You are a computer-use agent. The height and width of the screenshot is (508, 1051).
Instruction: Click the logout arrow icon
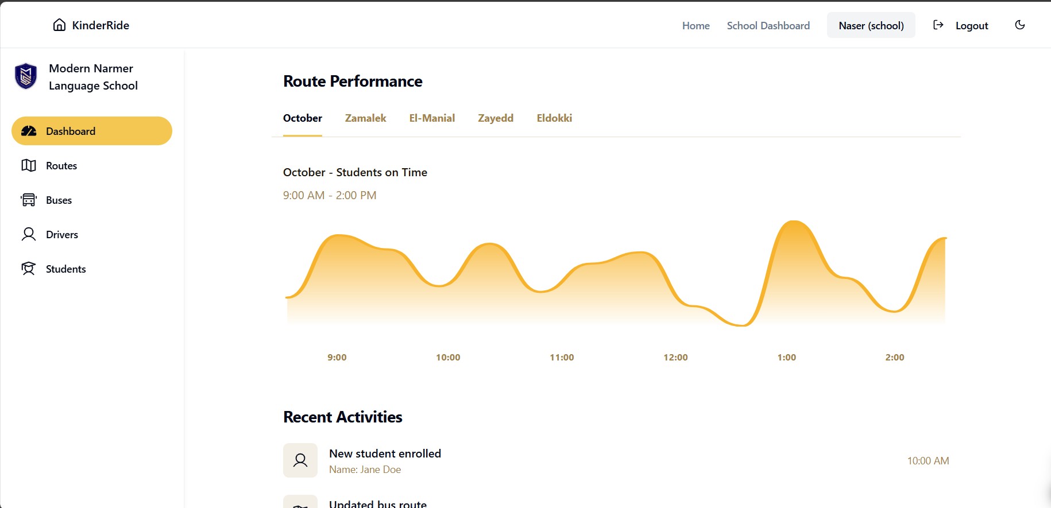tap(938, 25)
